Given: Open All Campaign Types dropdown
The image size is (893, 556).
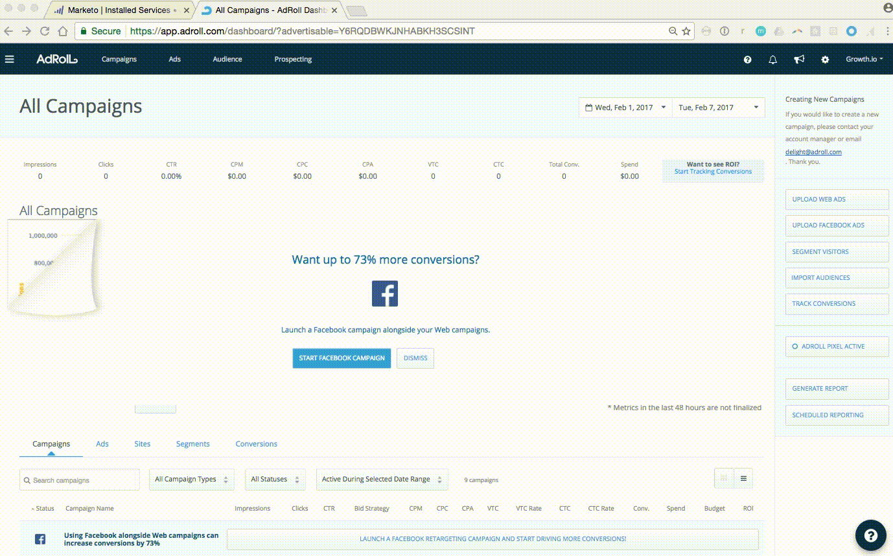Looking at the screenshot, I should click(x=191, y=480).
